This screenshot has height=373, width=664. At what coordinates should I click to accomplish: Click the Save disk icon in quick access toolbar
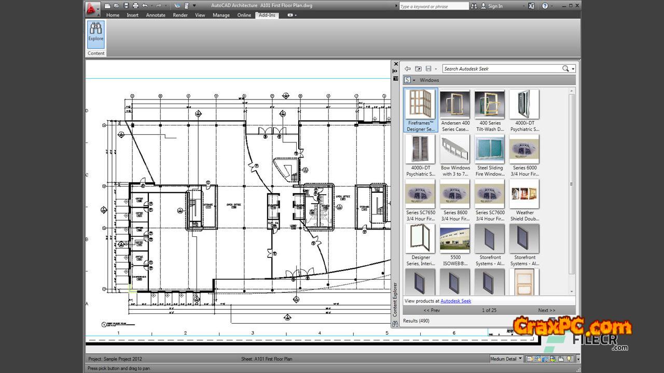coord(126,6)
